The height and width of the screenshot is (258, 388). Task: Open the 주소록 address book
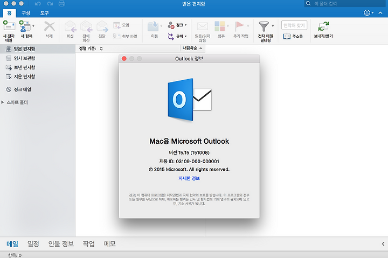click(293, 37)
